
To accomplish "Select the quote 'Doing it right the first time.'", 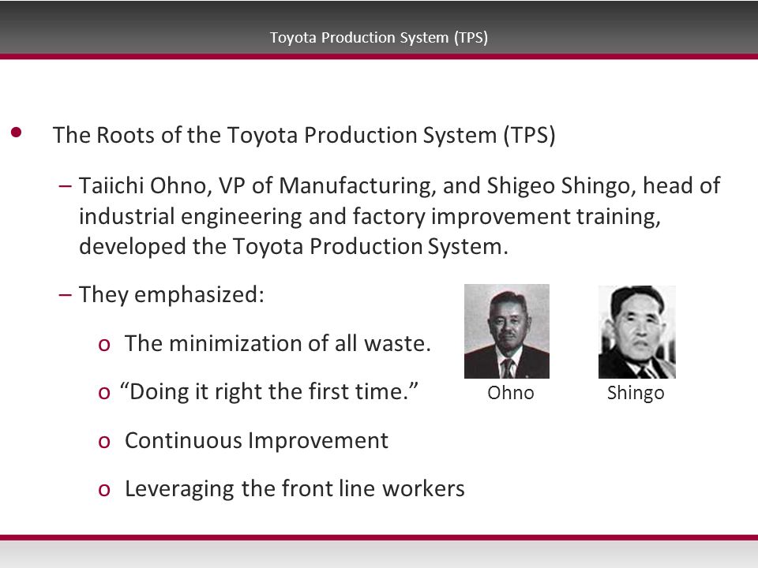I will click(268, 392).
